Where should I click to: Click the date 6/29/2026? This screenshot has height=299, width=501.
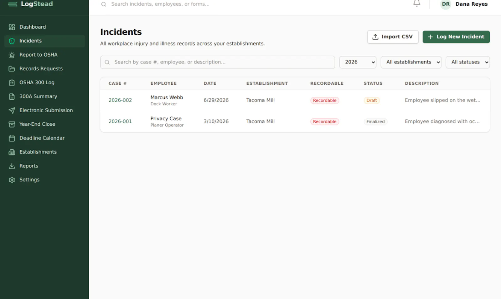tap(216, 100)
